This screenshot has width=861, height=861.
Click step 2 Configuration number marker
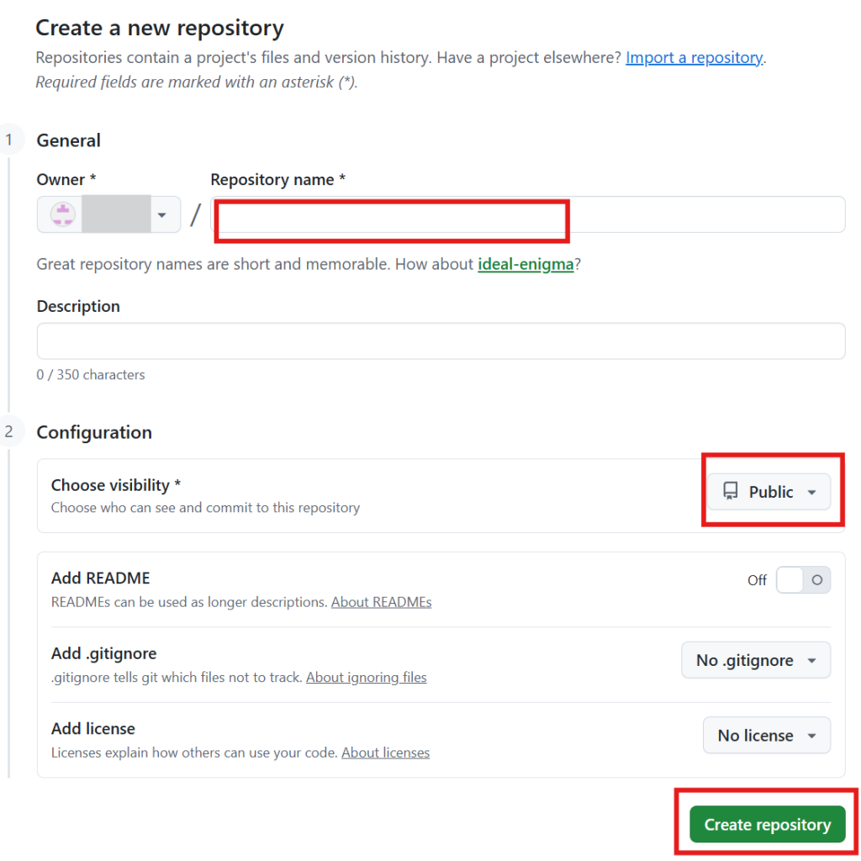click(x=9, y=432)
